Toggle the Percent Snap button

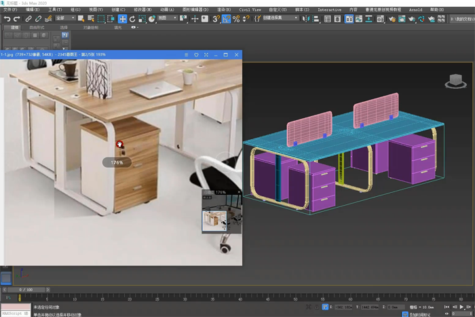(x=236, y=19)
